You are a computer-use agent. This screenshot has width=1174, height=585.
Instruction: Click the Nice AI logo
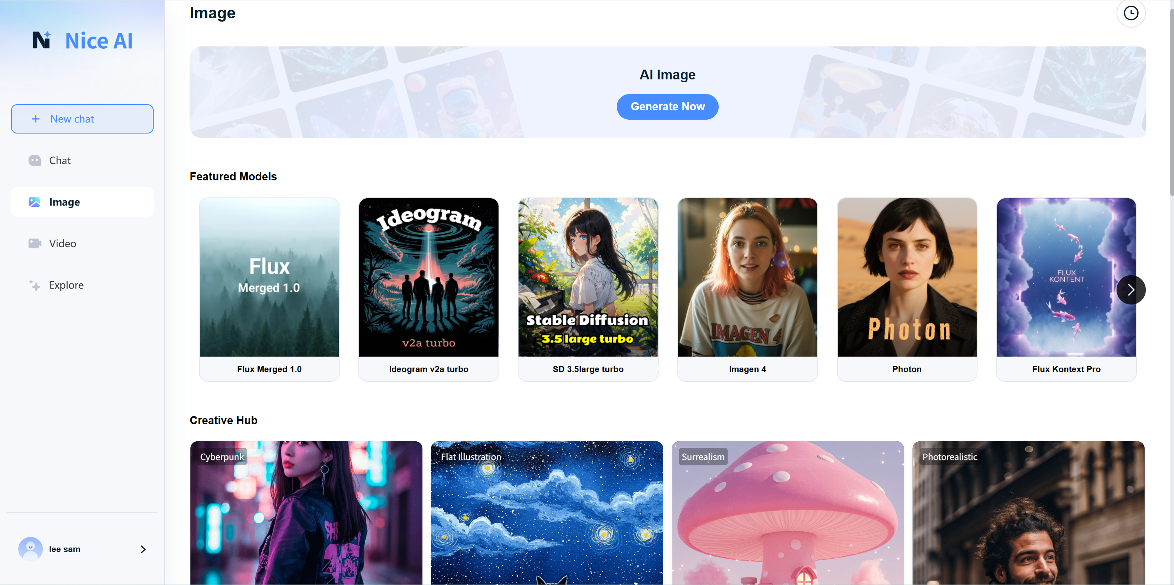point(82,41)
